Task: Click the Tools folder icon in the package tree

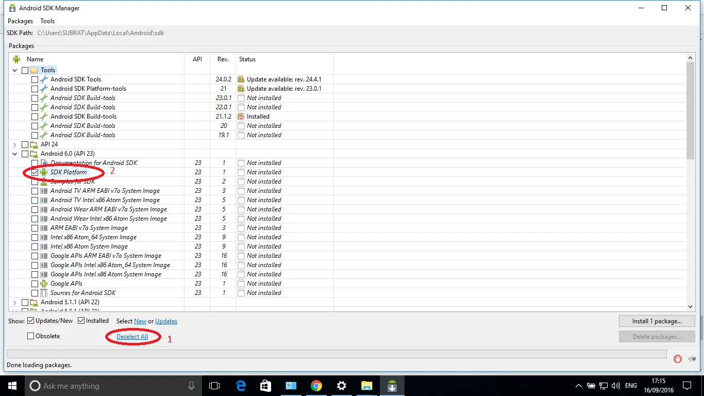Action: 34,70
